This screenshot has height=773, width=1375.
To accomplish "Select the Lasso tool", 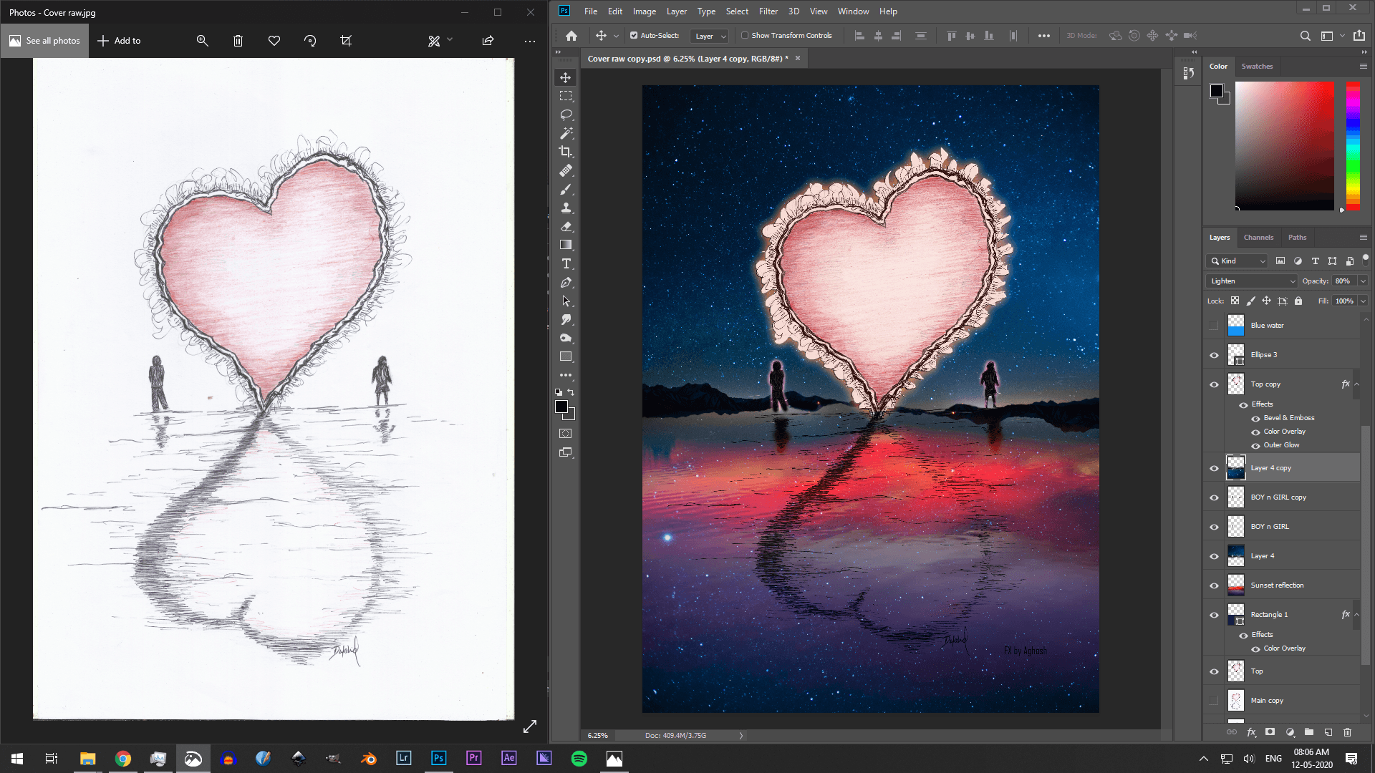I will click(566, 115).
